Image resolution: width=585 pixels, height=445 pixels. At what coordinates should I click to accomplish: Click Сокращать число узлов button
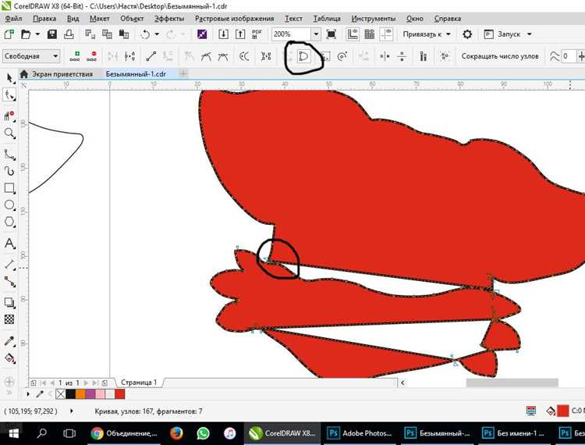click(499, 56)
